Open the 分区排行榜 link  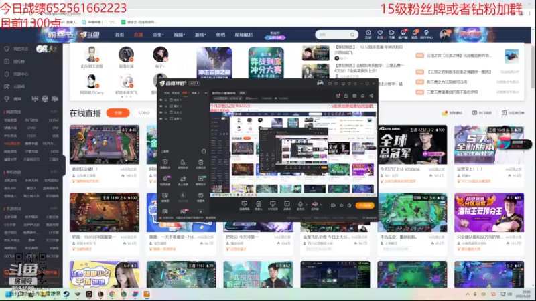513,113
